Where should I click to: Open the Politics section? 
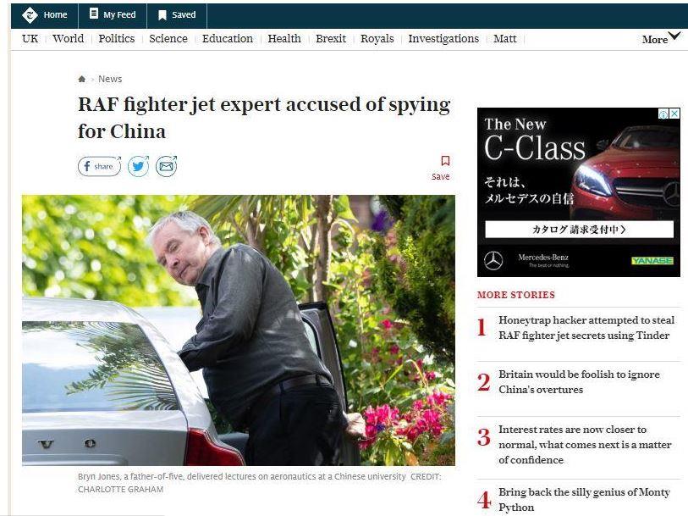pyautogui.click(x=116, y=39)
